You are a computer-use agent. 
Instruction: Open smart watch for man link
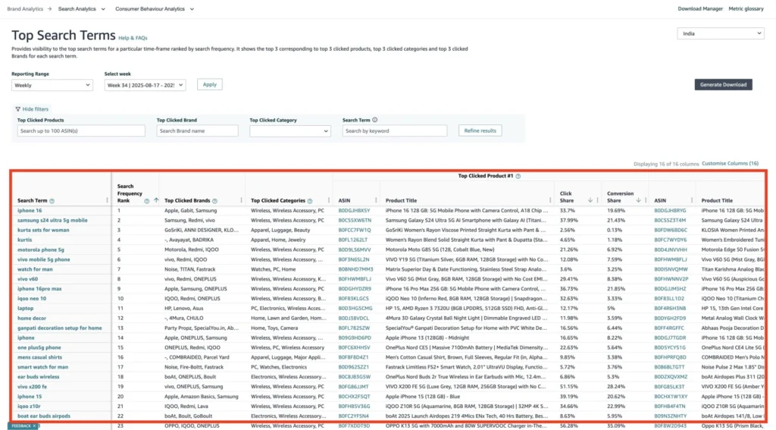[x=43, y=367]
